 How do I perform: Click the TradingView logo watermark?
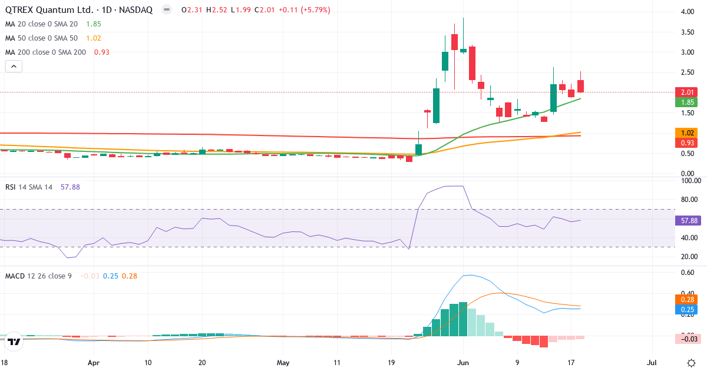coord(15,341)
